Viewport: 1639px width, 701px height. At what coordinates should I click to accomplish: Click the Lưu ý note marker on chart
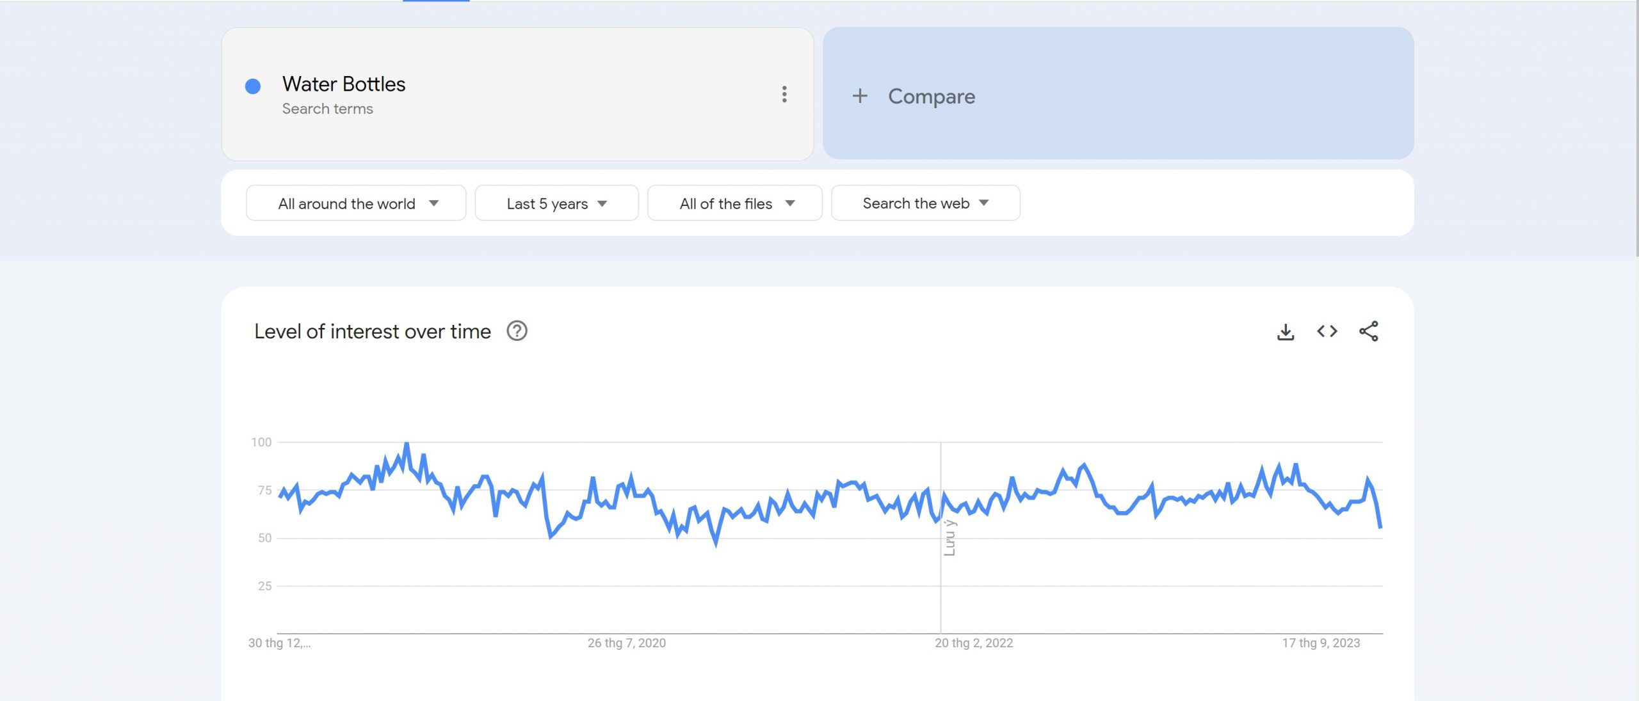(949, 538)
